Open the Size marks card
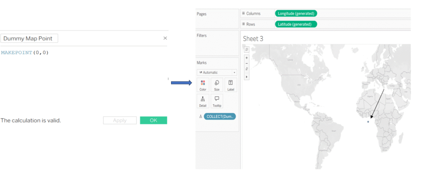 [217, 85]
